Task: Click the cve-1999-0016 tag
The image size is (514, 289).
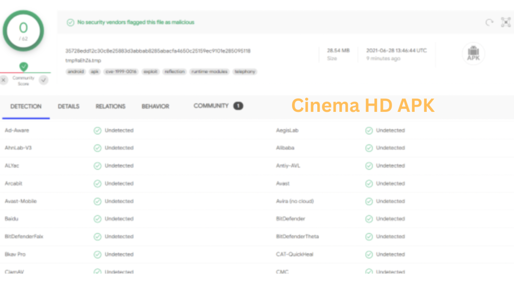Action: pos(121,71)
